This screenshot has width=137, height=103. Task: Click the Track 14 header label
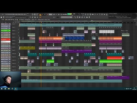click(14, 67)
